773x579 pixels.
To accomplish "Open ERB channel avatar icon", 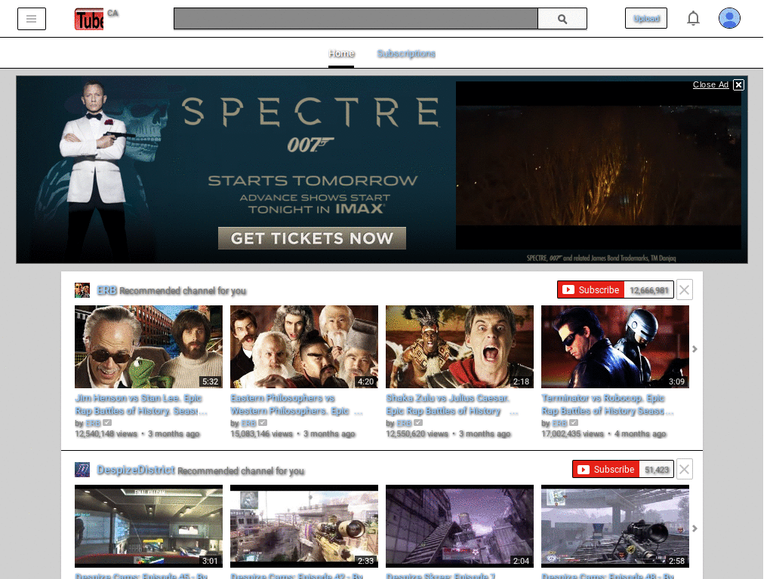I will [x=82, y=290].
